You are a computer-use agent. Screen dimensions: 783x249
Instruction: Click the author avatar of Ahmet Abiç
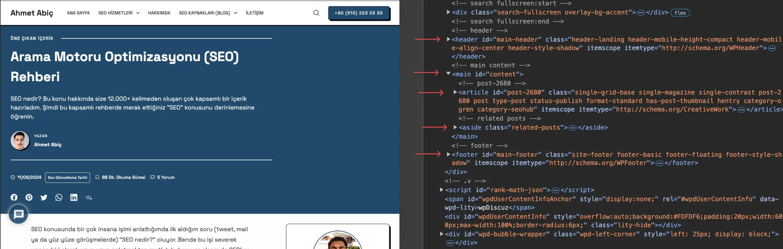20,141
